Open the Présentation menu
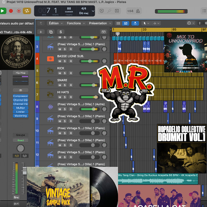This screenshot has width=207, height=207. tap(100, 23)
